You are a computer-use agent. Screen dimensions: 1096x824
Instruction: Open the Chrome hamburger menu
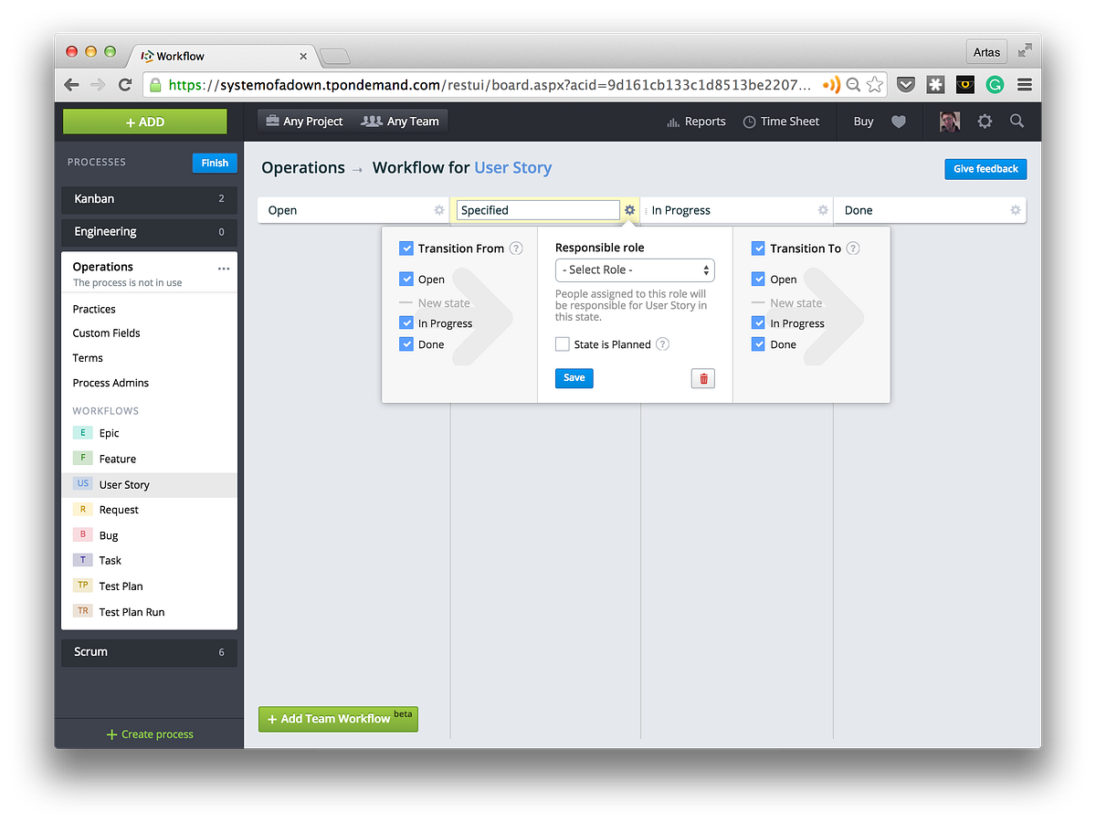tap(1025, 84)
